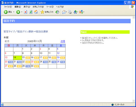Open the 編集(E) menu

pos(18,7)
